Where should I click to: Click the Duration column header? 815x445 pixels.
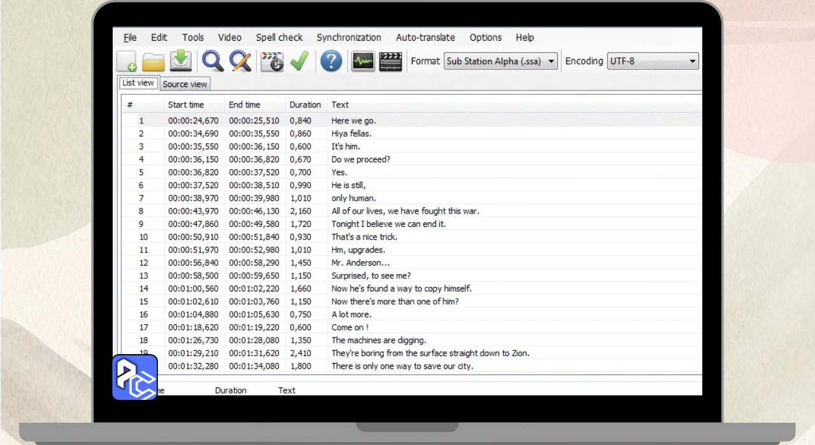(305, 105)
